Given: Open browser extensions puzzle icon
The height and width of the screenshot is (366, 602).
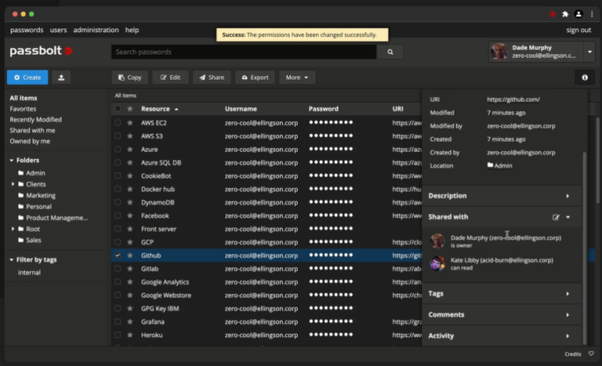Looking at the screenshot, I should pyautogui.click(x=565, y=14).
